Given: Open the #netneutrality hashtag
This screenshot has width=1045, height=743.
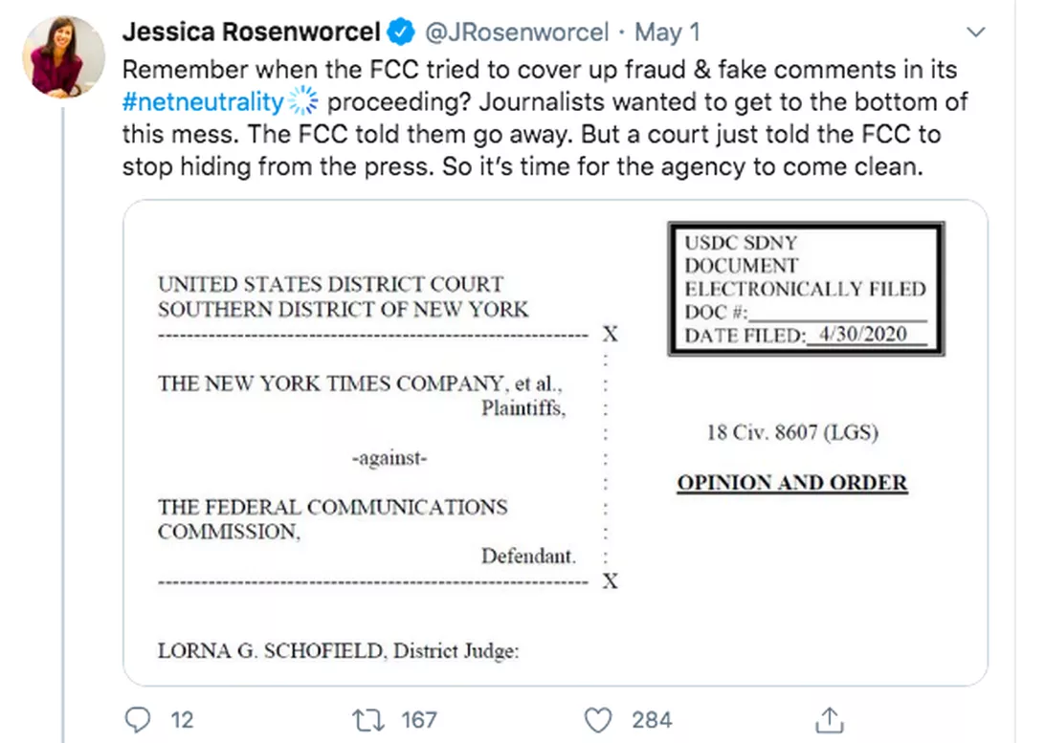Looking at the screenshot, I should point(203,102).
